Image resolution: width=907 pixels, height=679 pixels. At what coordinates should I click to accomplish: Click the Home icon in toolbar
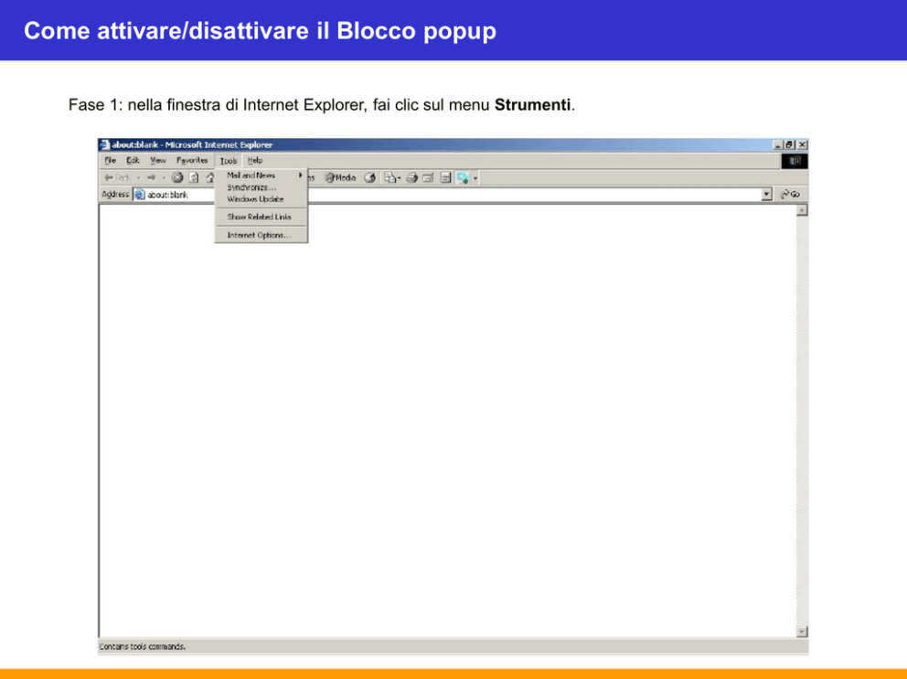209,178
